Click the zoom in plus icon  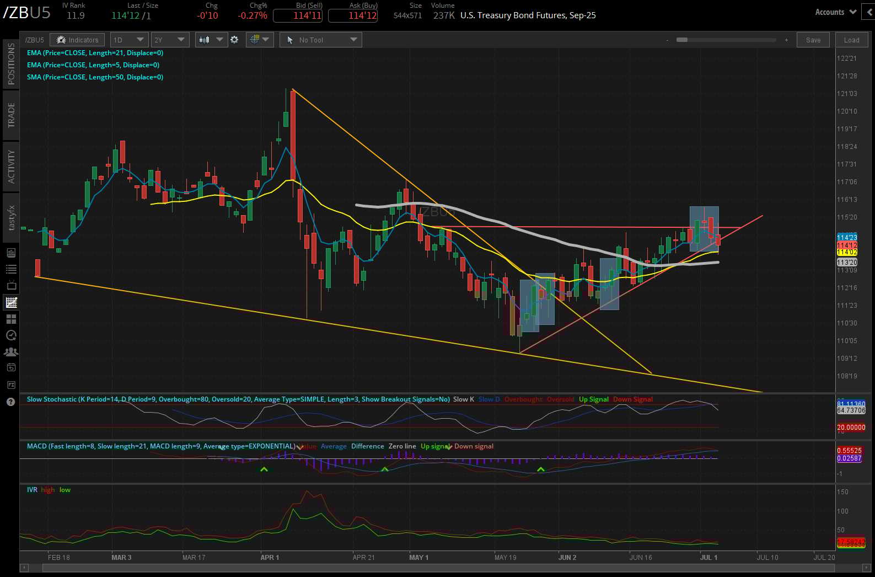786,40
